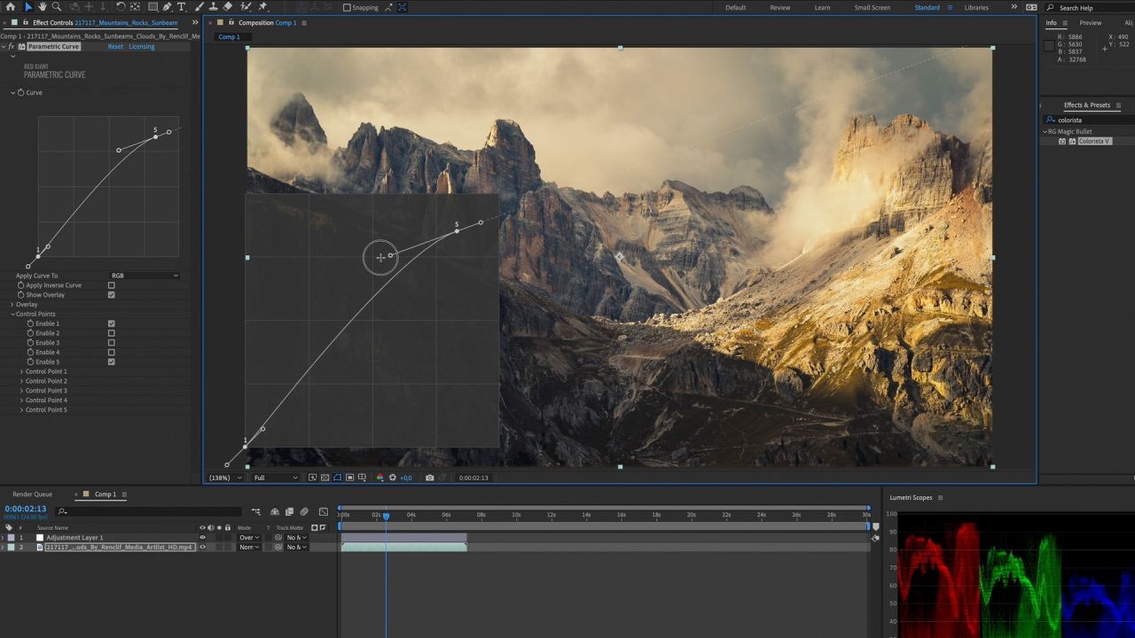
Task: Switch to the Learn workspace
Action: [822, 8]
